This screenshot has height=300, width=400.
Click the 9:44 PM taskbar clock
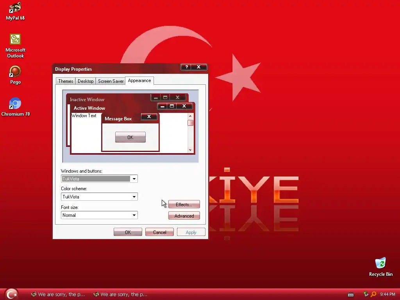[x=387, y=294]
